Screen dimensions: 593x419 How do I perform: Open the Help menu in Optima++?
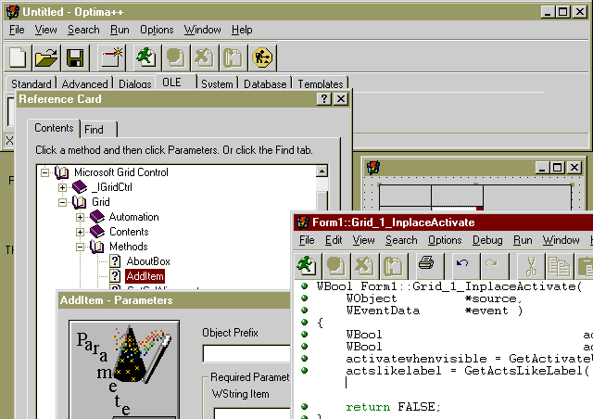(242, 30)
